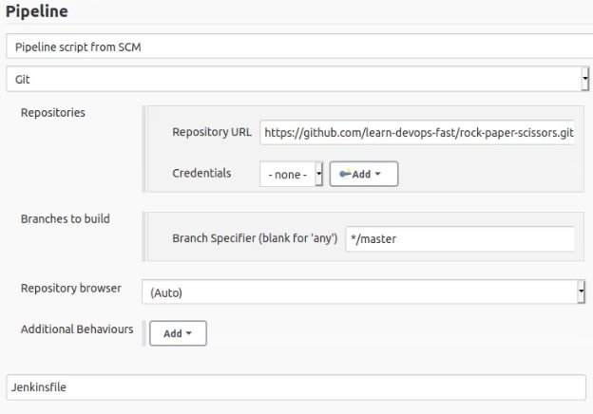This screenshot has height=414, width=593.
Task: Click the caret on Additional Behaviours Add button
Action: click(x=188, y=333)
